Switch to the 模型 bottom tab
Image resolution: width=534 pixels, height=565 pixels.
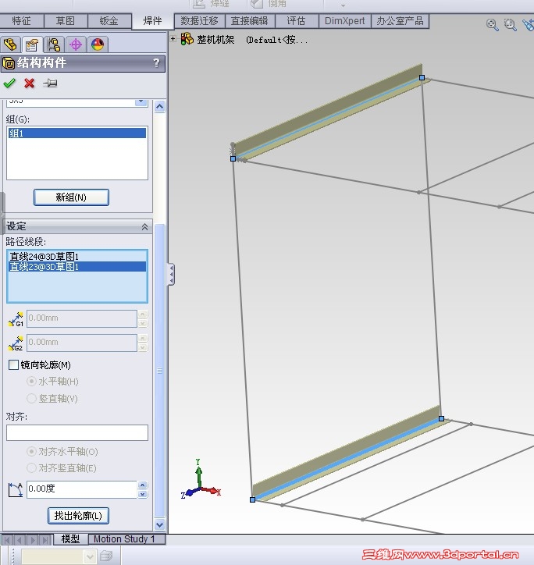click(x=71, y=539)
